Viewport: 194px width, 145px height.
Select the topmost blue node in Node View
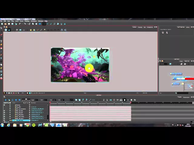(x=176, y=74)
